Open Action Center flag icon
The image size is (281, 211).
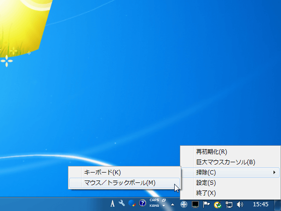pyautogui.click(x=207, y=204)
